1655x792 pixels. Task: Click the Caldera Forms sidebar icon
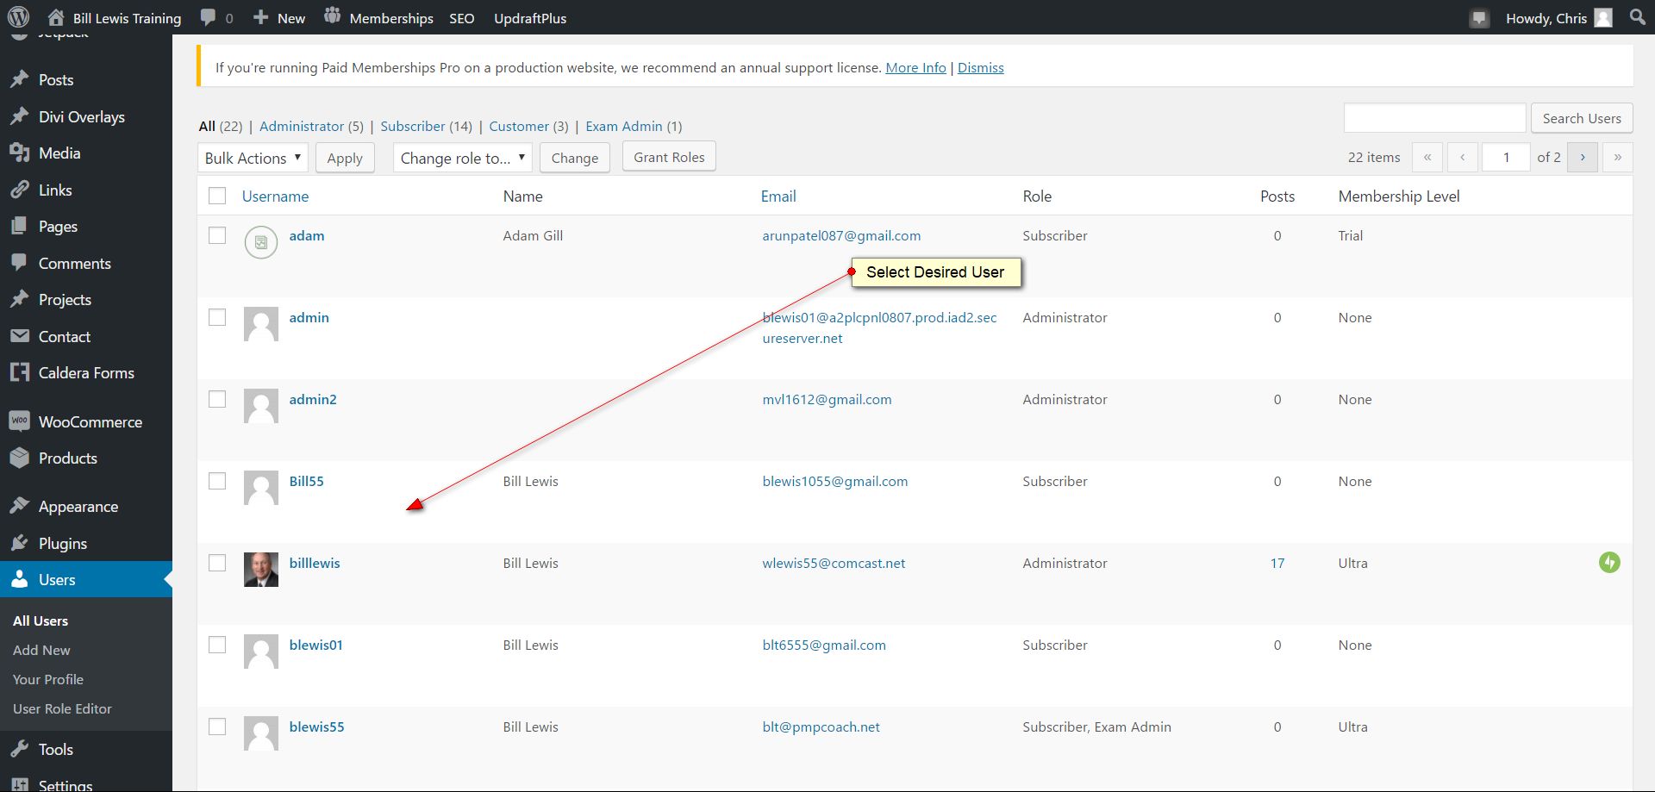pyautogui.click(x=19, y=373)
